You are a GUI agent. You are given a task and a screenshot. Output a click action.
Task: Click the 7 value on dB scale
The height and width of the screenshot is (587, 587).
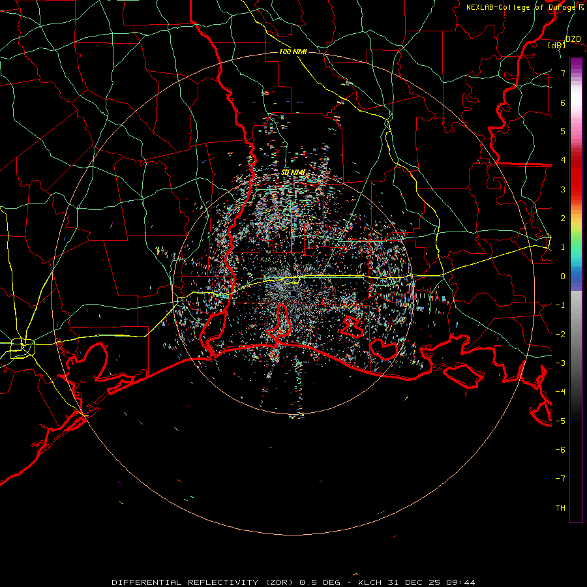pyautogui.click(x=563, y=73)
